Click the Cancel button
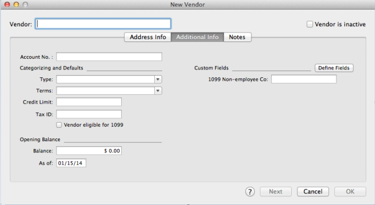The image size is (375, 205). point(313,192)
